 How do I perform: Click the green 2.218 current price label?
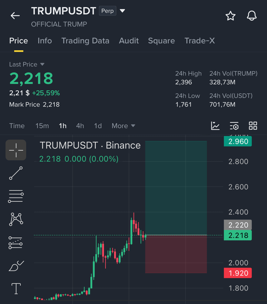coord(238,236)
